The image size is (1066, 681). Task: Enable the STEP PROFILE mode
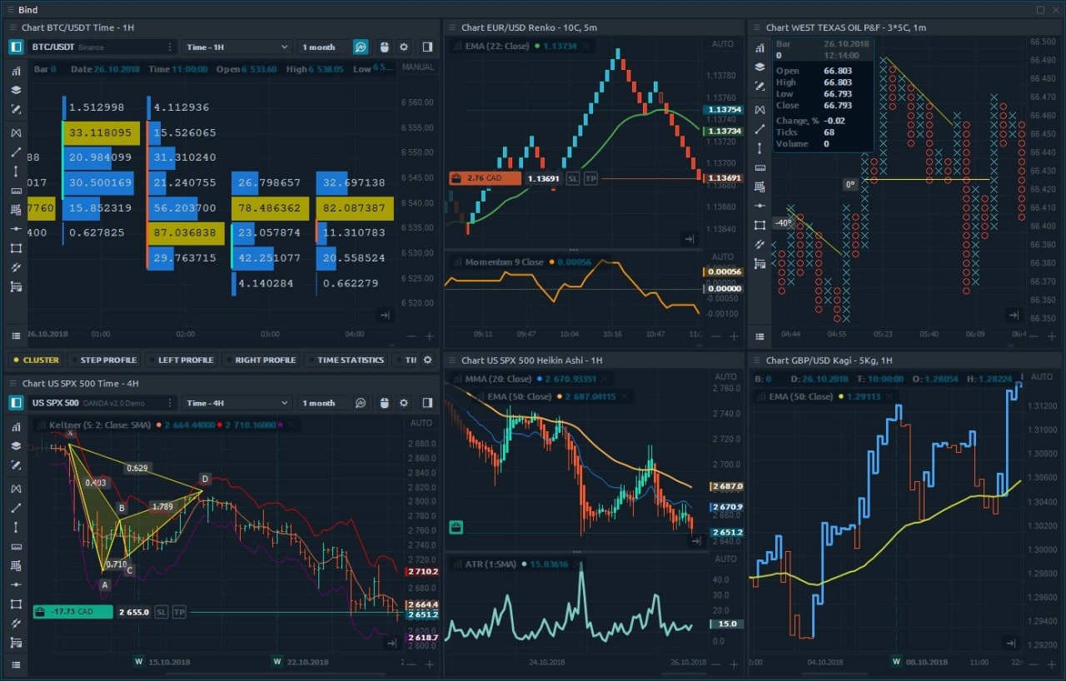tap(103, 360)
